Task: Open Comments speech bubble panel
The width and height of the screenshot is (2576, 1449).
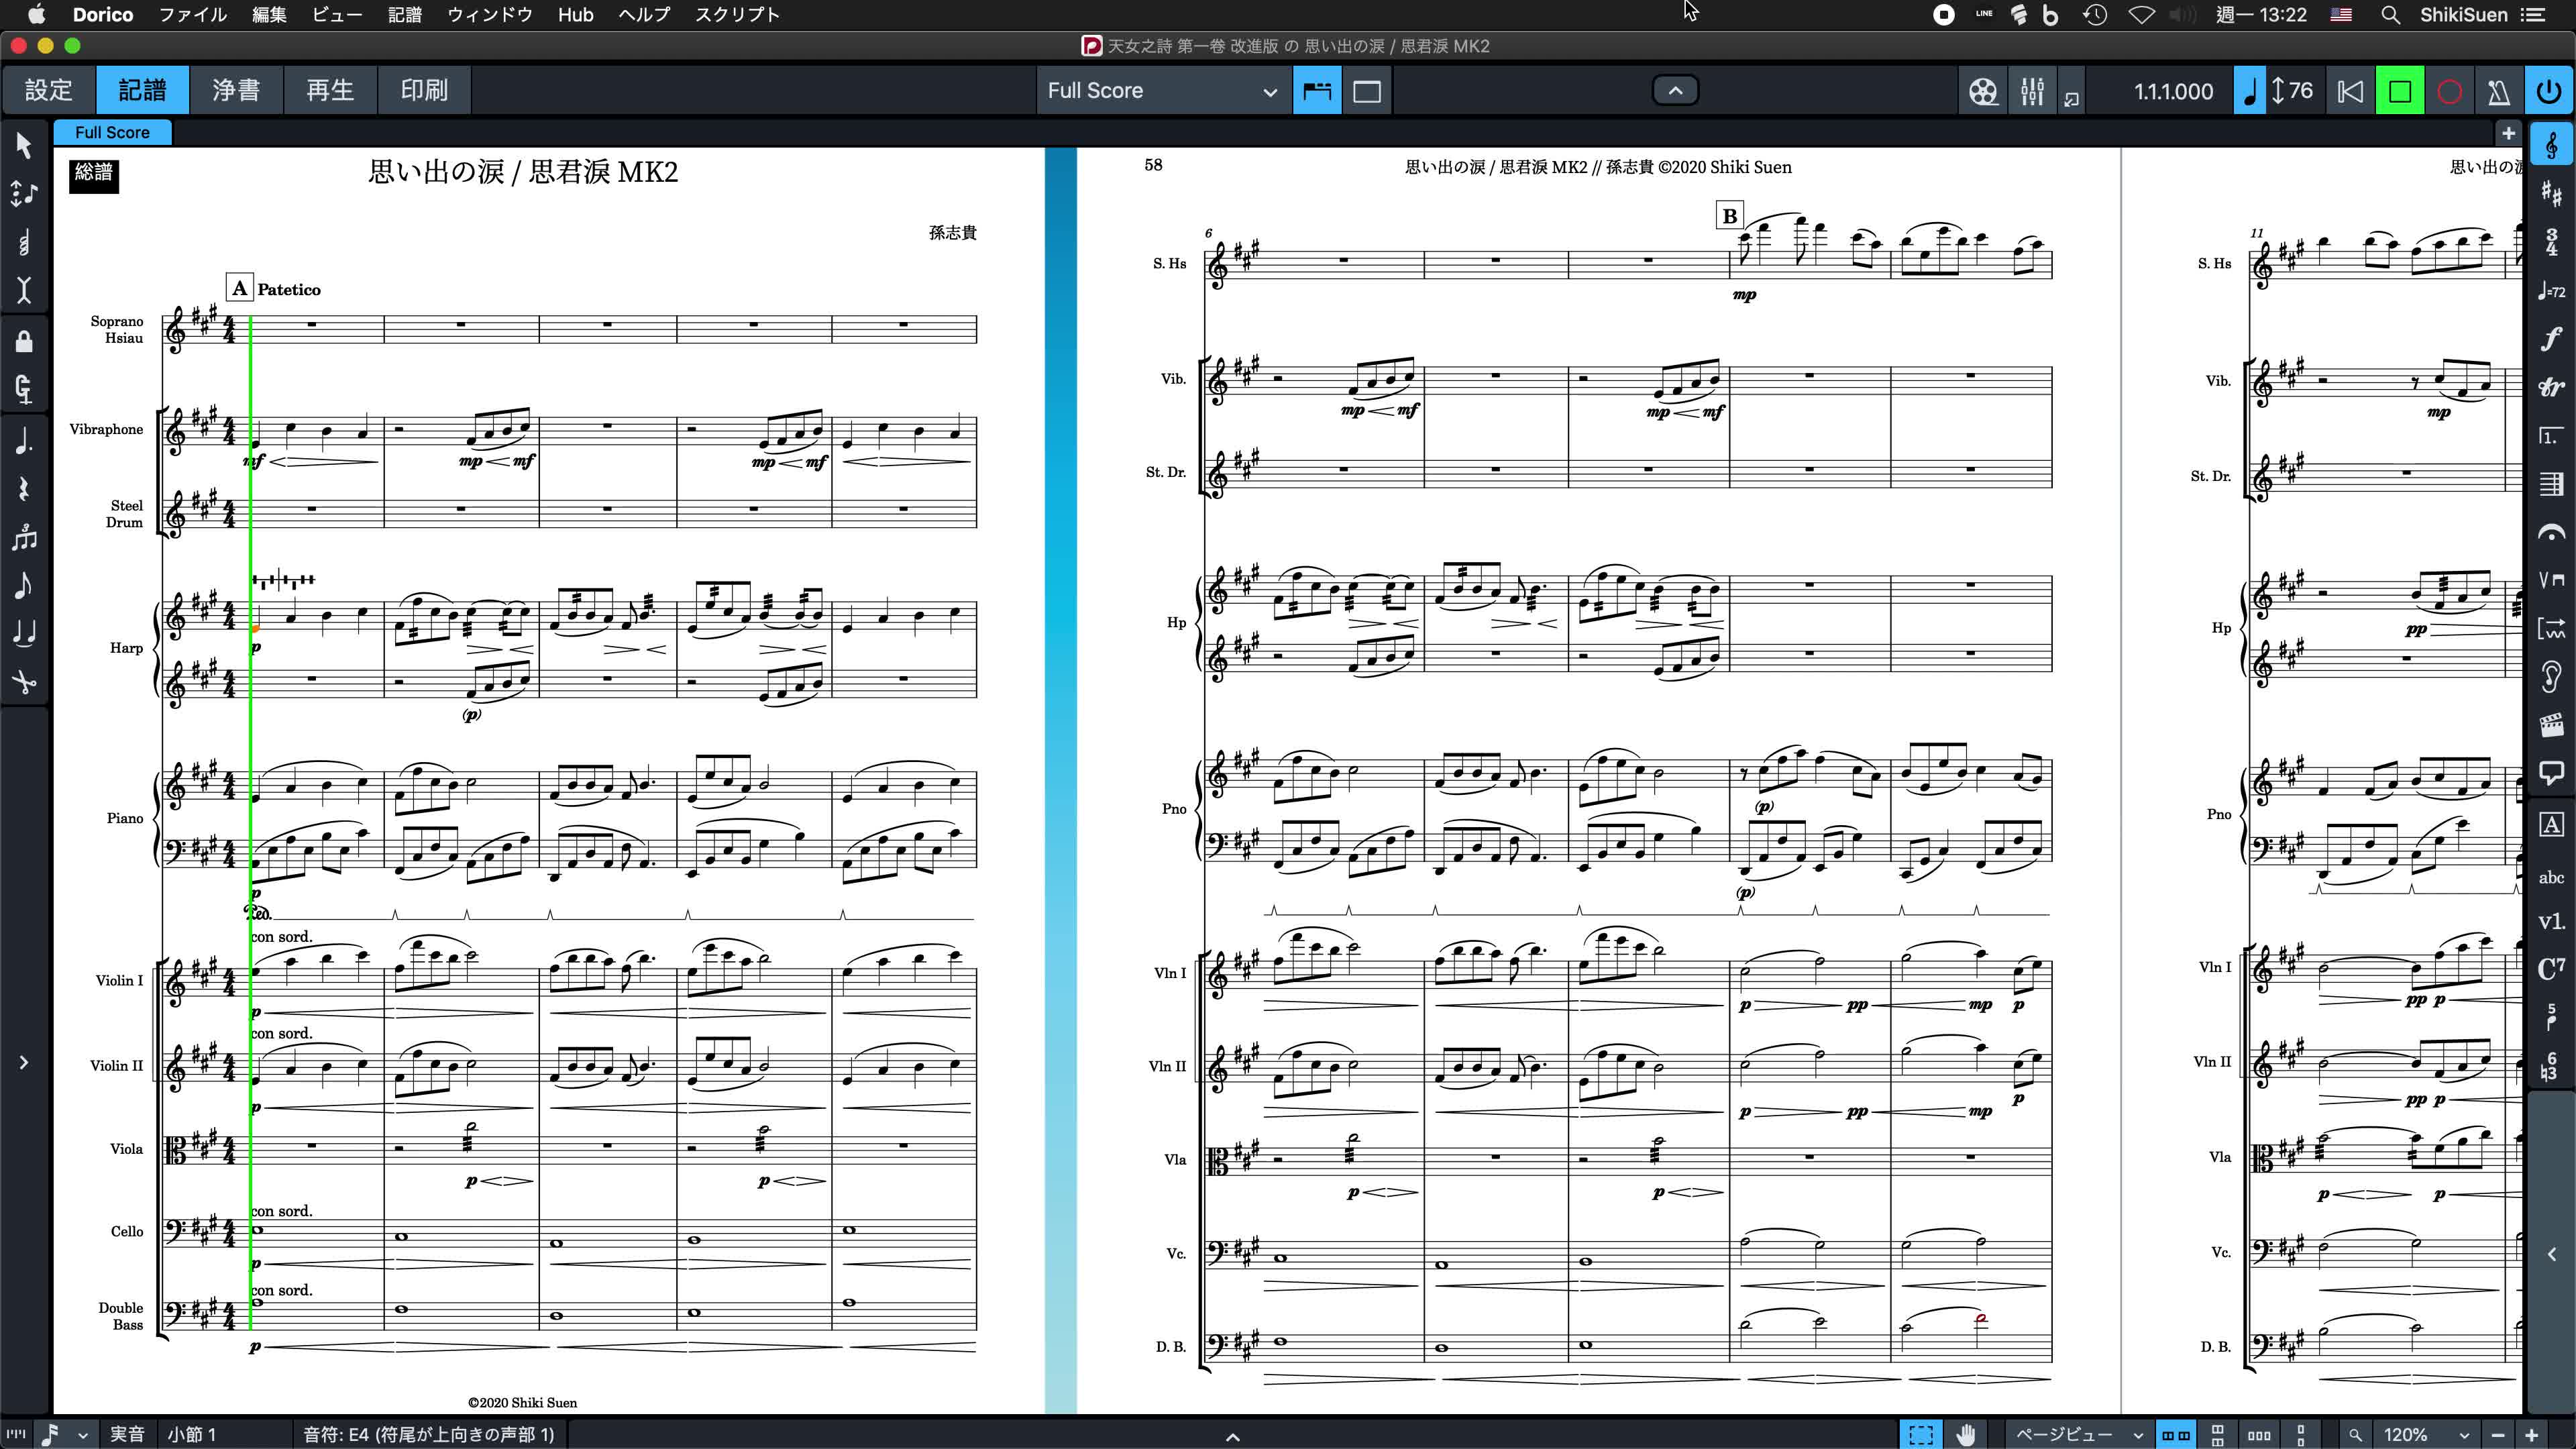Action: (x=2552, y=774)
